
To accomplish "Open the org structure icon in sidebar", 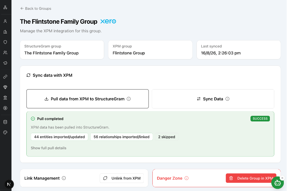I will point(5,8).
